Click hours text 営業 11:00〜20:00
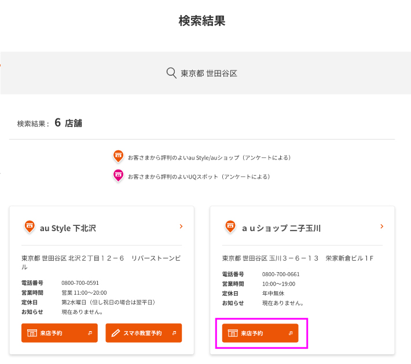The height and width of the screenshot is (364, 411). click(84, 292)
